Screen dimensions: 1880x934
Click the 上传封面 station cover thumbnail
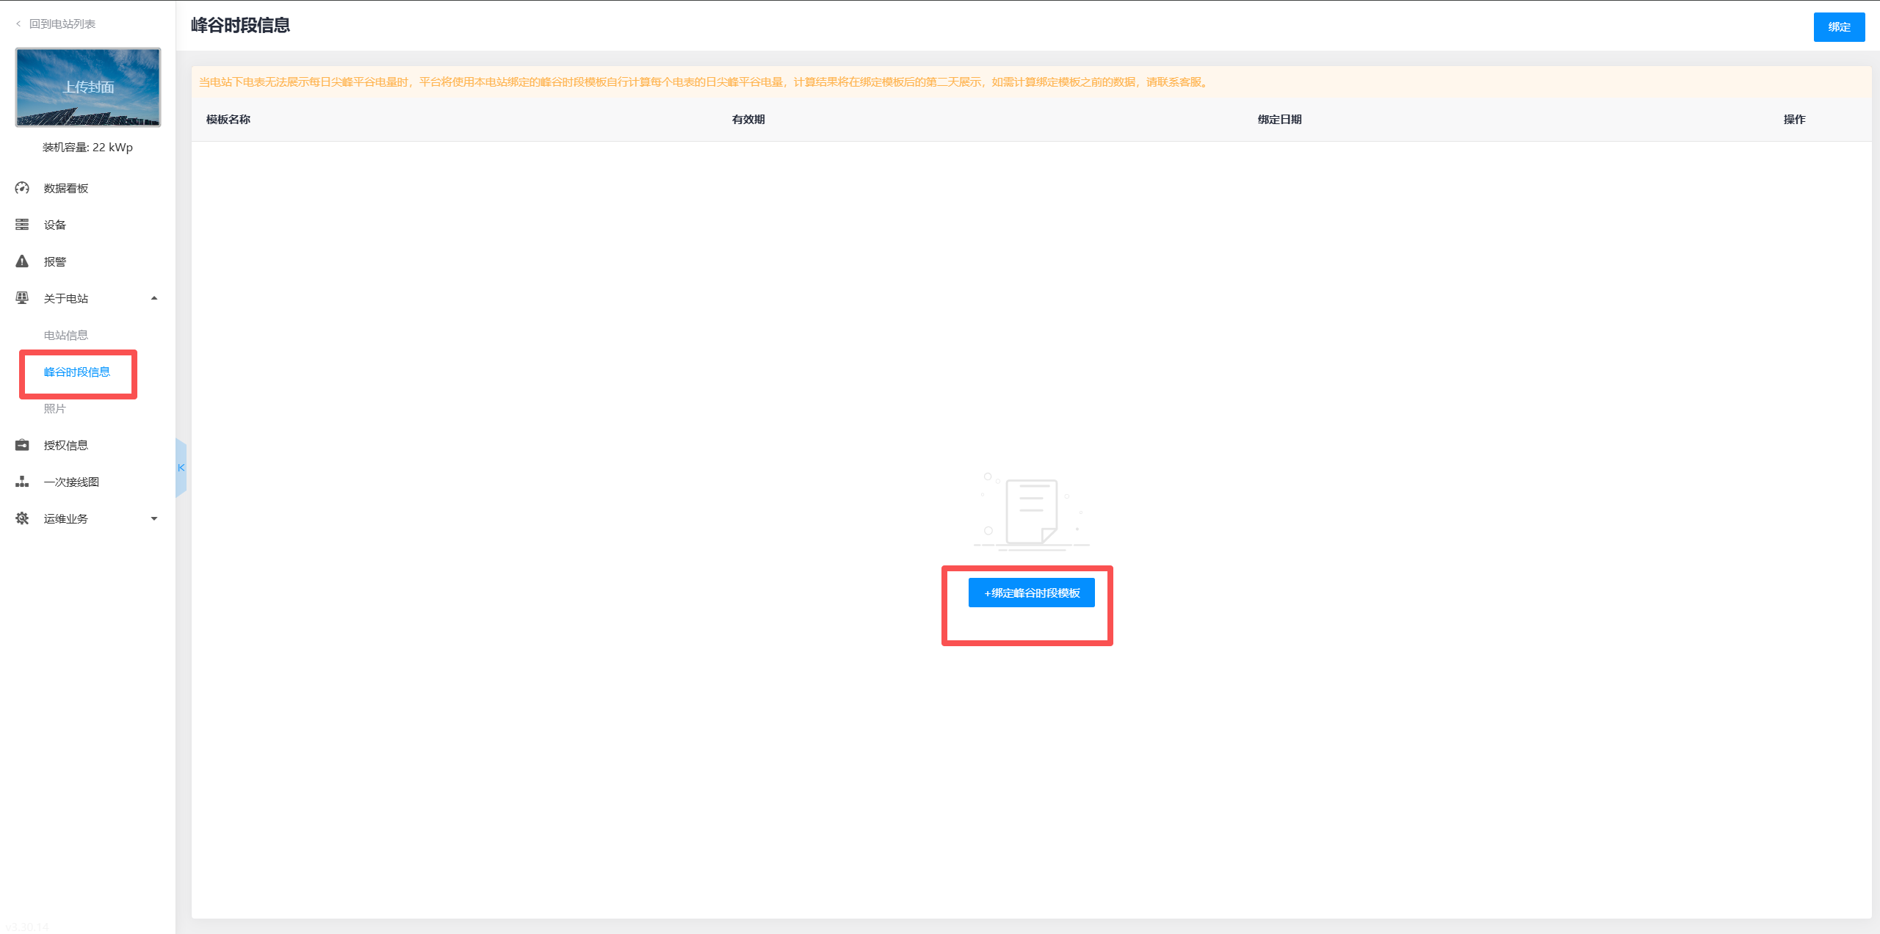[x=88, y=87]
